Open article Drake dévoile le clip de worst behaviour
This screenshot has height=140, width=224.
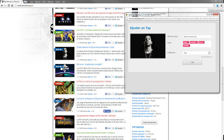[x=95, y=47]
